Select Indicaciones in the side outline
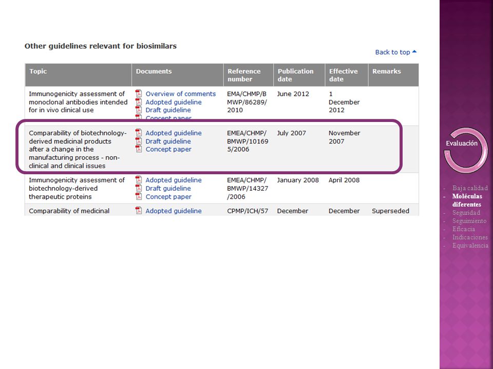The image size is (493, 369). (x=470, y=237)
